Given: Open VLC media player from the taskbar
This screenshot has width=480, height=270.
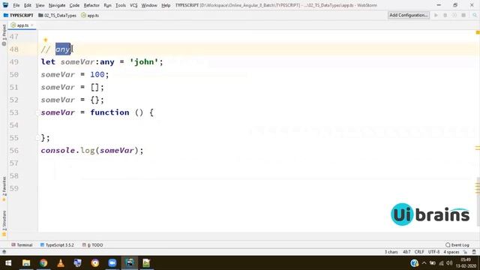Looking at the screenshot, I should coord(61,263).
